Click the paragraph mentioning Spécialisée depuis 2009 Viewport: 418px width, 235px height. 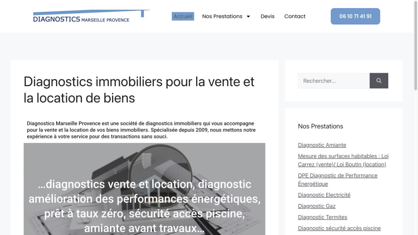pyautogui.click(x=141, y=130)
